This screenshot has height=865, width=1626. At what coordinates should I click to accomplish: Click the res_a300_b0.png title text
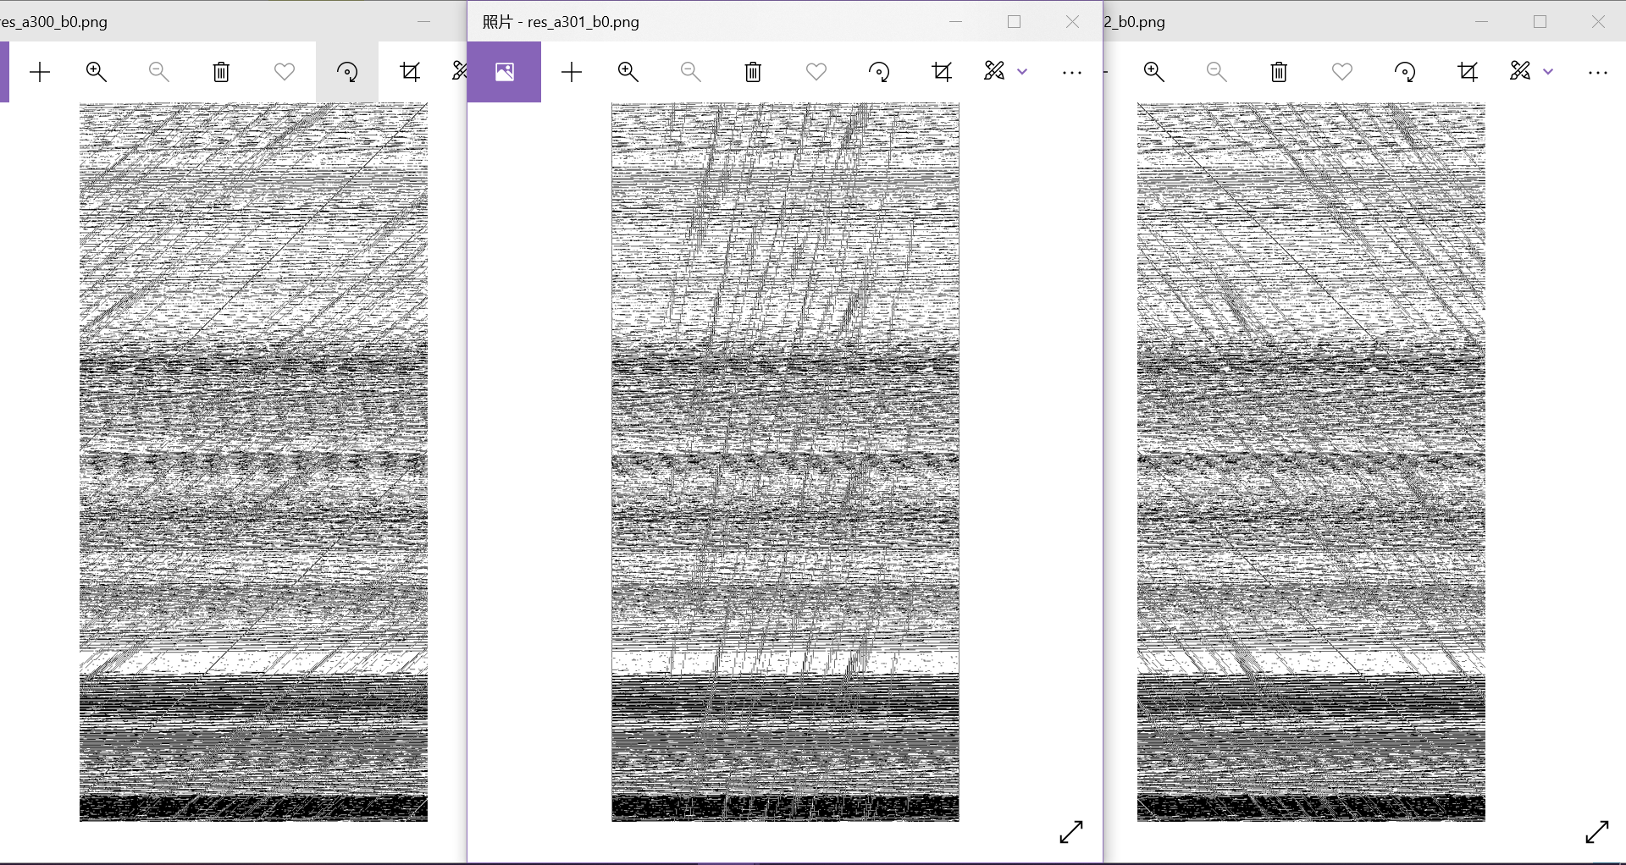54,22
